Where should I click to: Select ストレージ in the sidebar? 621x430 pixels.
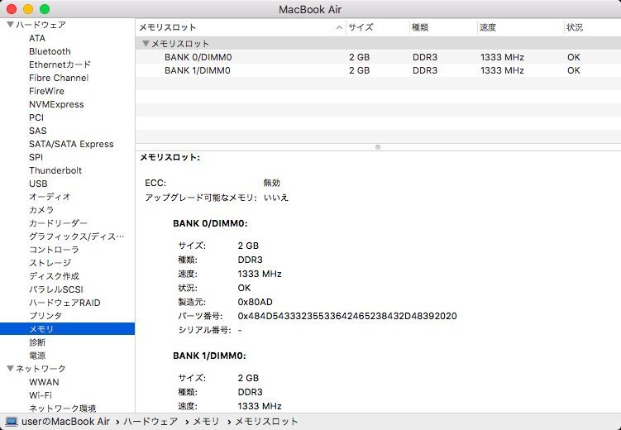tap(50, 263)
